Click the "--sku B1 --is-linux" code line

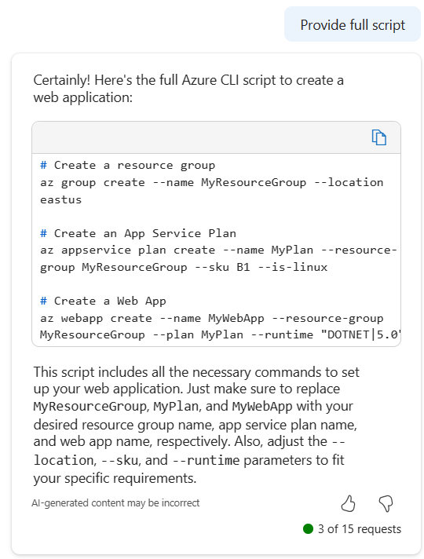(x=184, y=268)
